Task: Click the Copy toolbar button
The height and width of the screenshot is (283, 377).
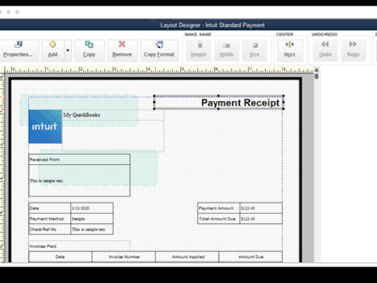Action: 89,50
